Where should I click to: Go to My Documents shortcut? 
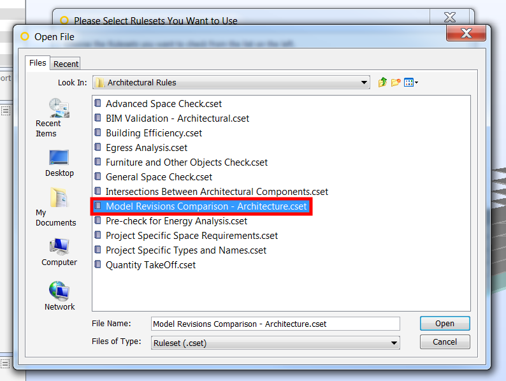point(56,207)
